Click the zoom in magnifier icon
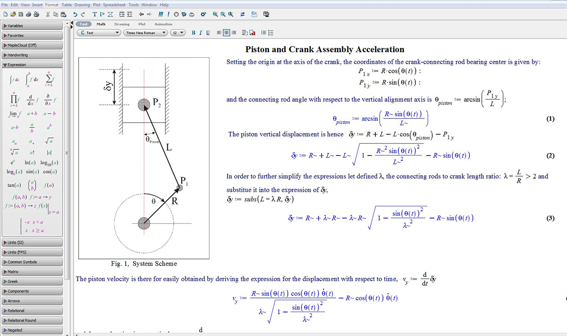Viewport: 567px width, 336px height. (x=215, y=15)
